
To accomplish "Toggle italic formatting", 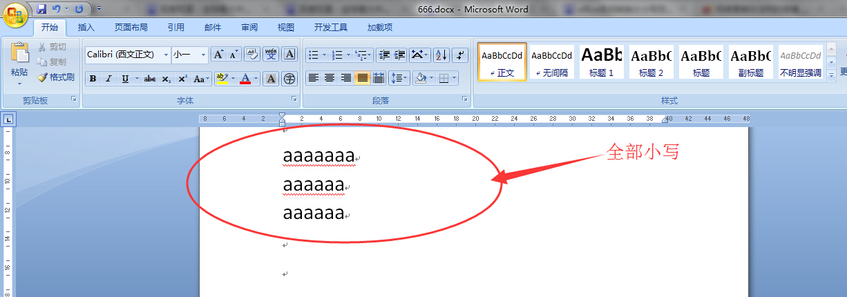I will tap(108, 79).
